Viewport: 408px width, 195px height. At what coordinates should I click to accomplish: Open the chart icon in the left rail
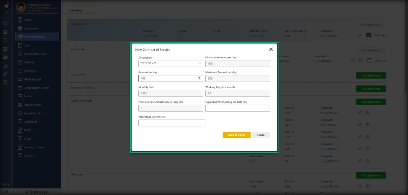click(x=5, y=83)
